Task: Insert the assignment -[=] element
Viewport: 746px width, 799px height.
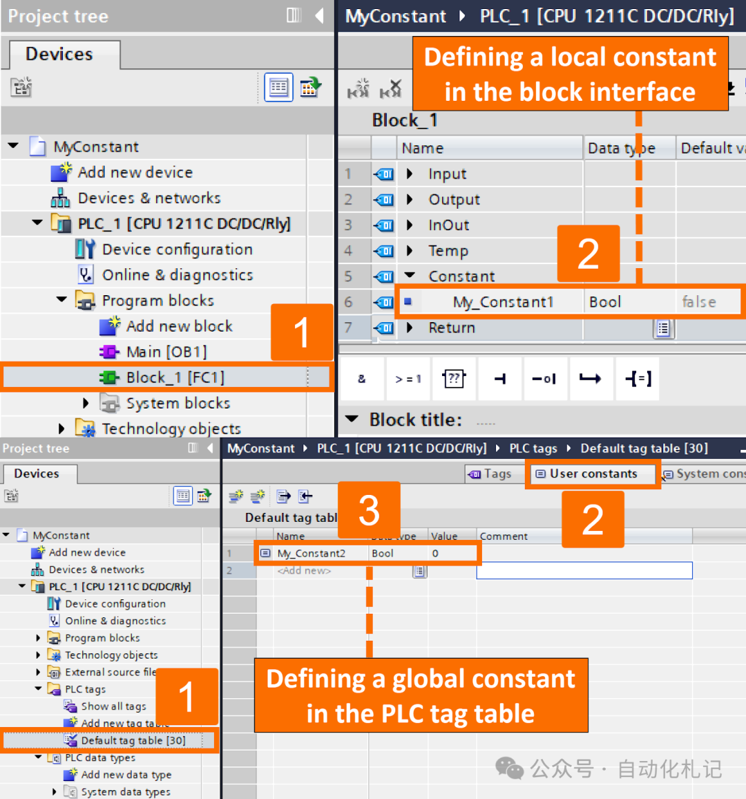Action: point(638,379)
